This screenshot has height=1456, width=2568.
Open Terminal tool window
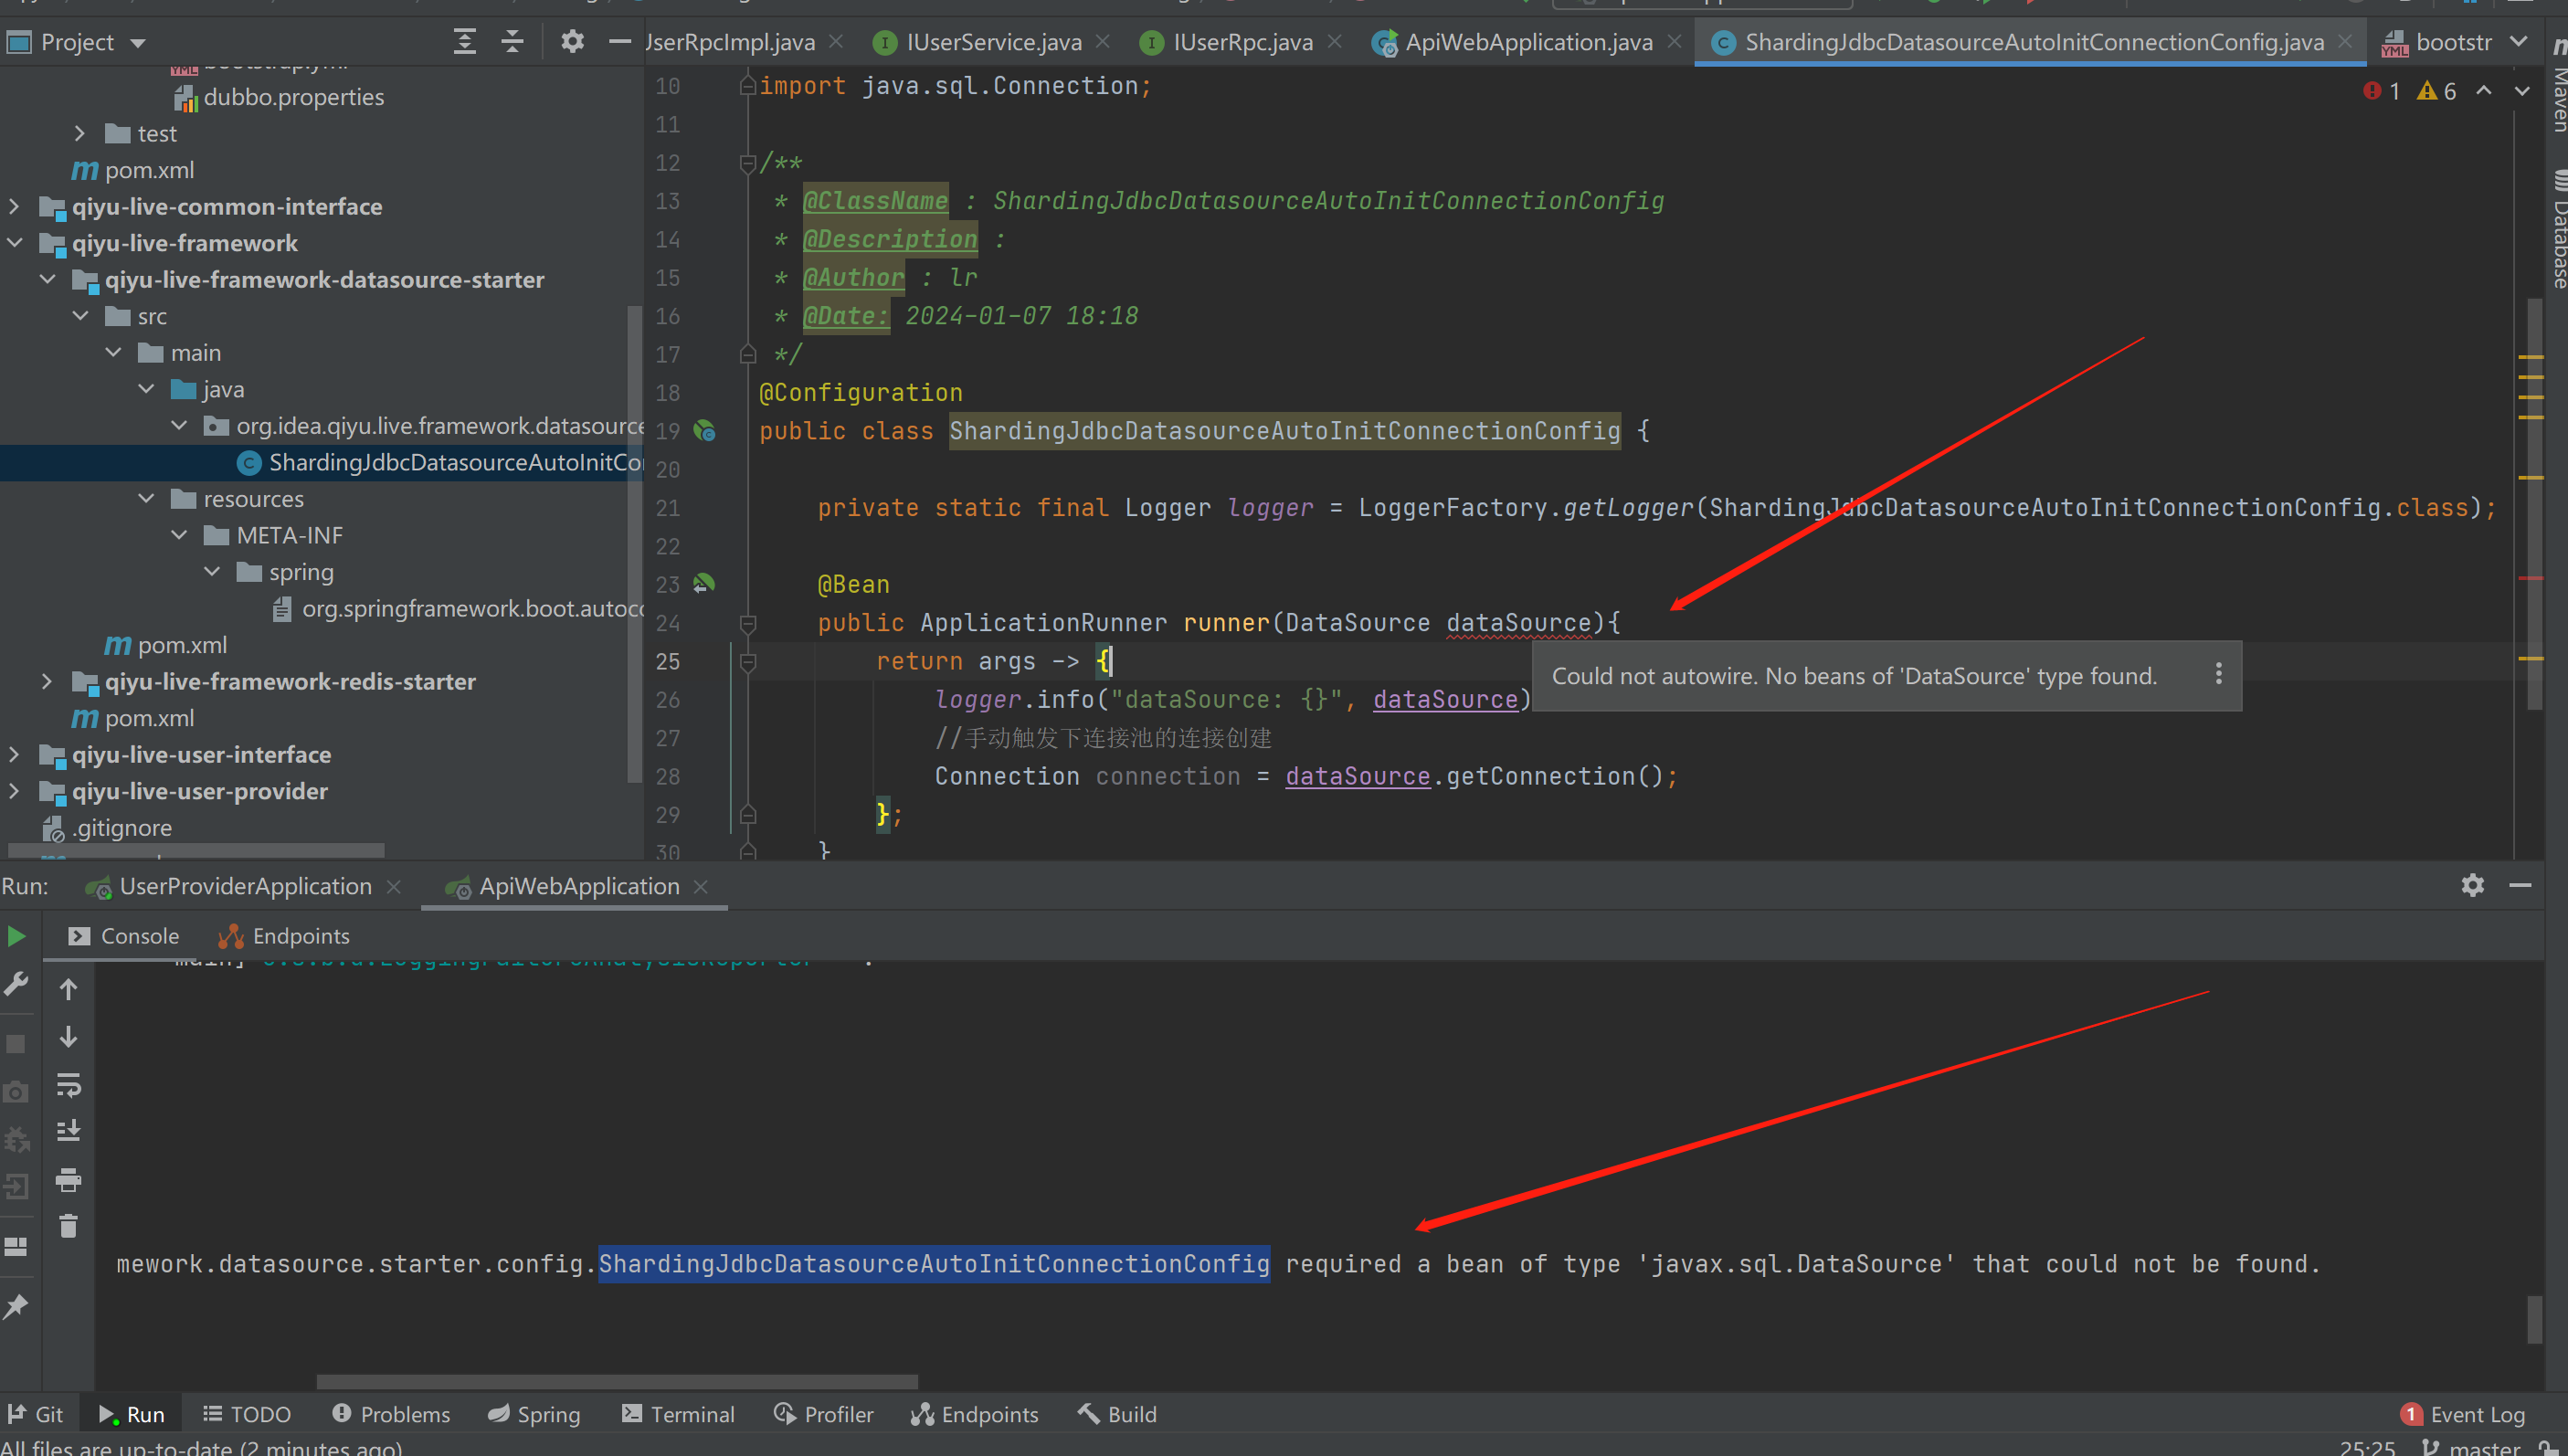click(x=678, y=1414)
